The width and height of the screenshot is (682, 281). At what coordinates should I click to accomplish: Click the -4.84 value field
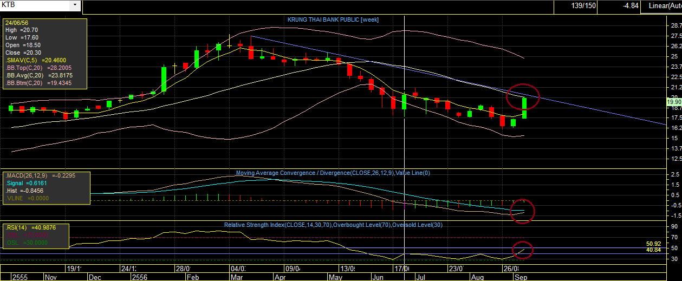pos(620,6)
